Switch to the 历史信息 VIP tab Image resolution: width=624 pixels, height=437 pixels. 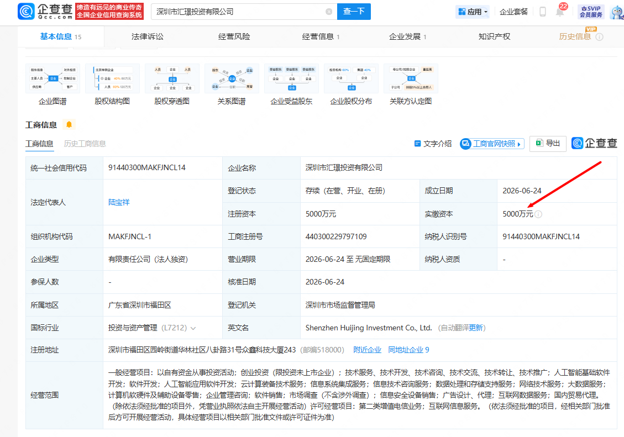[x=575, y=36]
